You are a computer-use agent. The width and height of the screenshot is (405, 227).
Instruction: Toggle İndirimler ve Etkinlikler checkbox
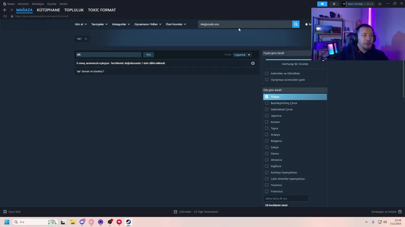click(266, 73)
